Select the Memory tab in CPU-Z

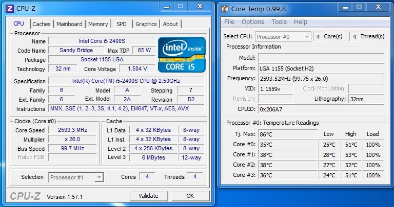[98, 24]
